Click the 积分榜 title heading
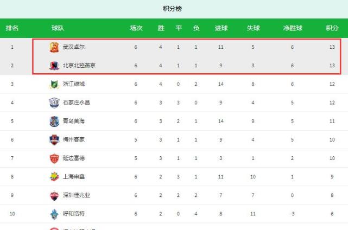 point(173,9)
